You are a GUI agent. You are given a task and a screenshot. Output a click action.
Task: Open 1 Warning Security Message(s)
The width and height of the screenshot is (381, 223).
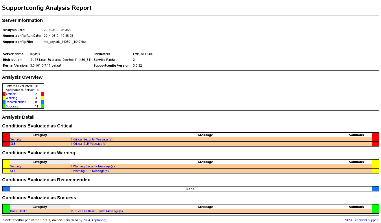(x=92, y=166)
